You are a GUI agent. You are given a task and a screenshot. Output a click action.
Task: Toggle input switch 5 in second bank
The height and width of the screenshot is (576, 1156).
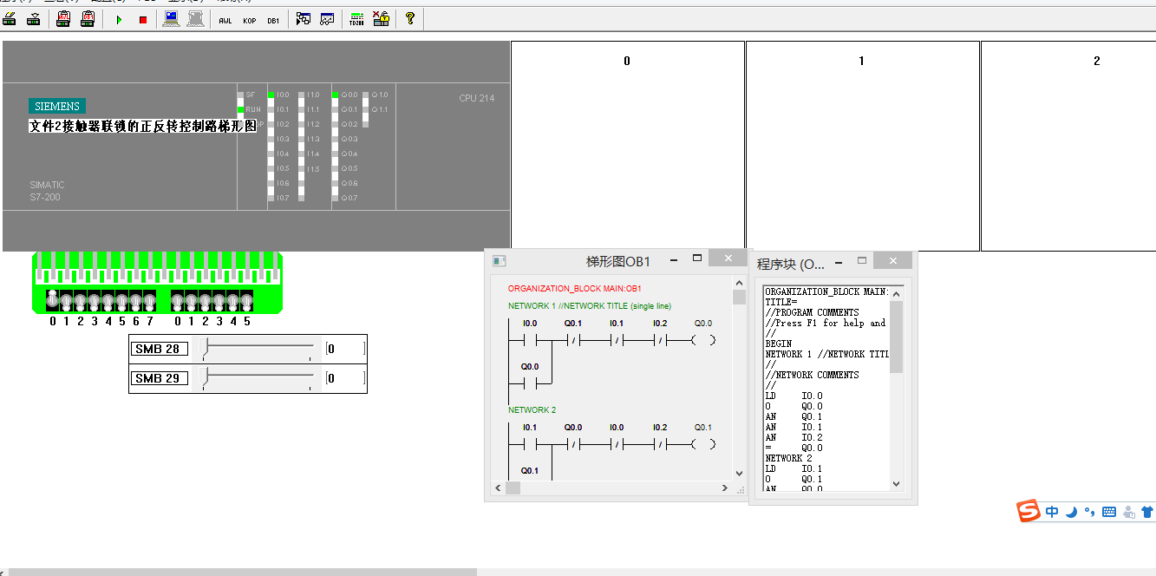click(x=247, y=300)
